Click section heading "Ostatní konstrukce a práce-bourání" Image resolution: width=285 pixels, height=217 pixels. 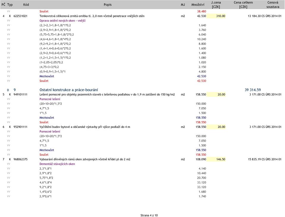pyautogui.click(x=69, y=90)
